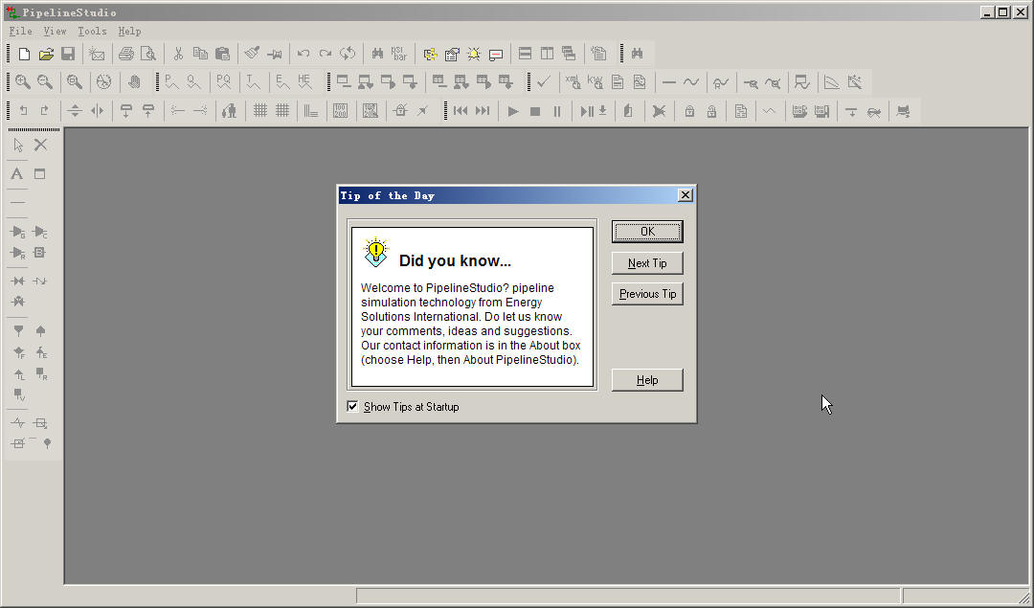Minimize the PipelineStudio window
The width and height of the screenshot is (1034, 608).
point(988,11)
